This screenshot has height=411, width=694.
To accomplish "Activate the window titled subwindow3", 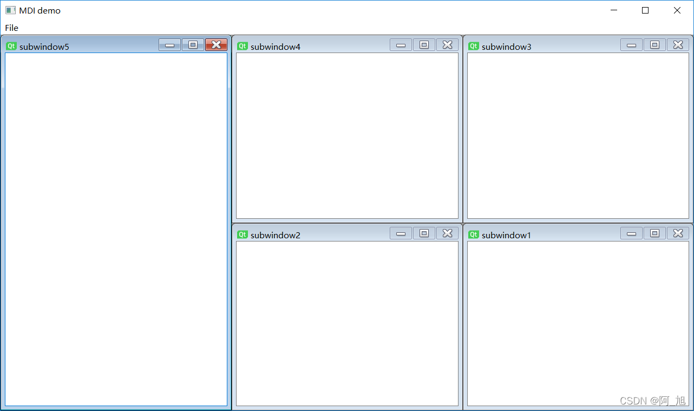I will 507,47.
